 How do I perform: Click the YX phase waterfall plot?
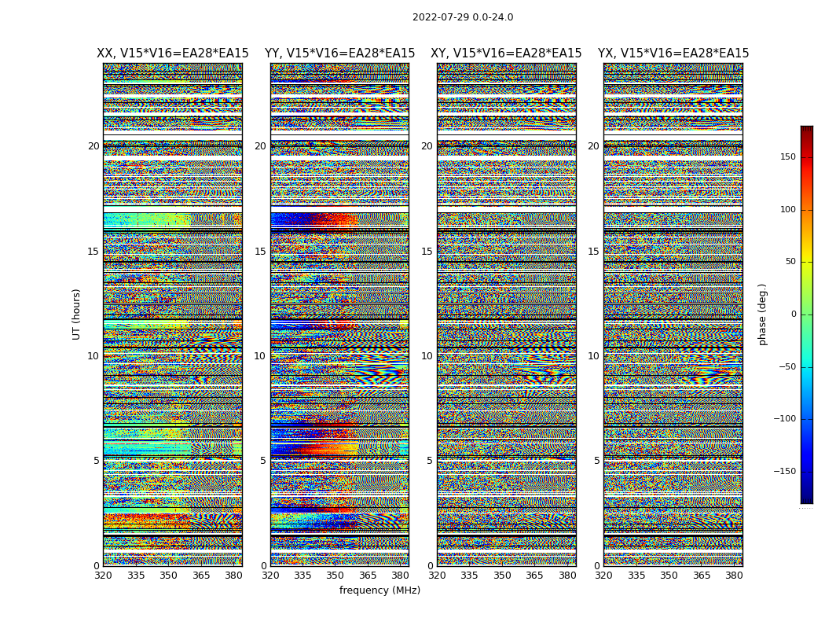[673, 314]
